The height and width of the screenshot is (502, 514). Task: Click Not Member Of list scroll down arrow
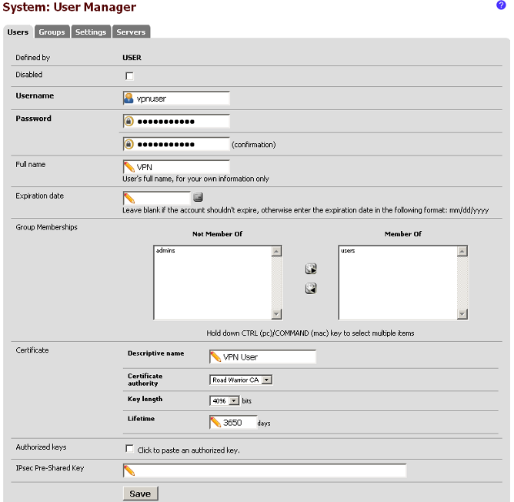click(277, 314)
